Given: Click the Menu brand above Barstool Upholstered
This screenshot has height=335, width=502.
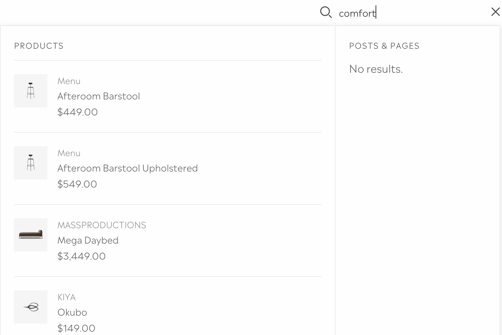Looking at the screenshot, I should (x=69, y=153).
